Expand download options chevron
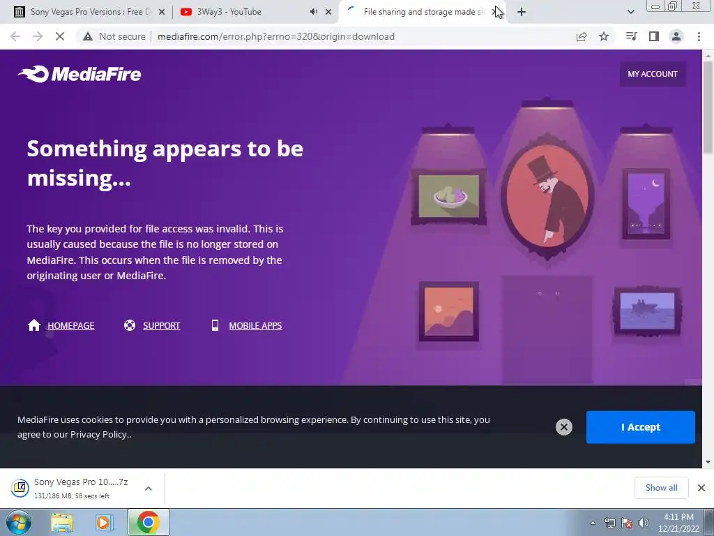Screen dimensions: 714x536 pyautogui.click(x=149, y=489)
